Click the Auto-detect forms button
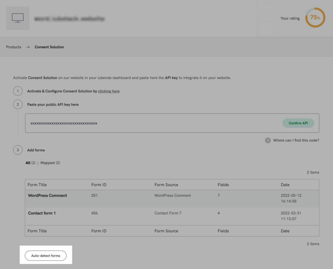Viewport: 333px width, 269px height. pos(46,256)
